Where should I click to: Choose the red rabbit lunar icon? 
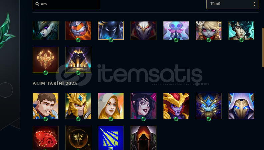pos(46,138)
